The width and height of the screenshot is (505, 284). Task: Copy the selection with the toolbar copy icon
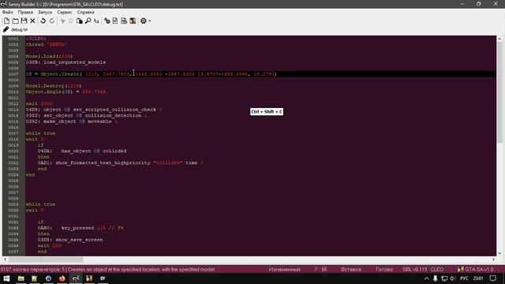(x=71, y=21)
